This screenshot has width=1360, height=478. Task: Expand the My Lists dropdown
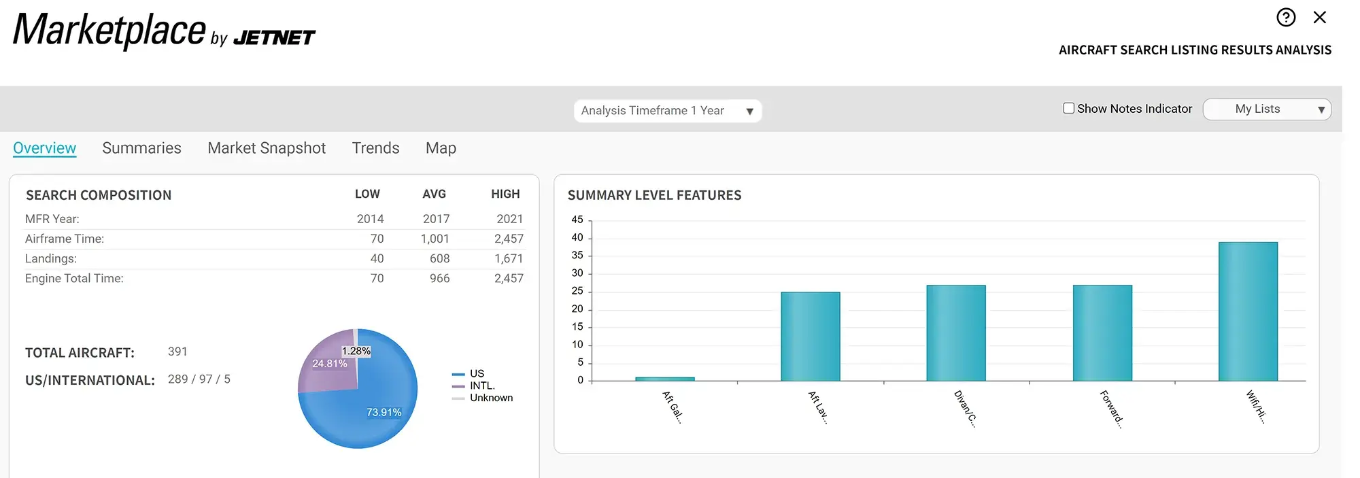tap(1266, 109)
